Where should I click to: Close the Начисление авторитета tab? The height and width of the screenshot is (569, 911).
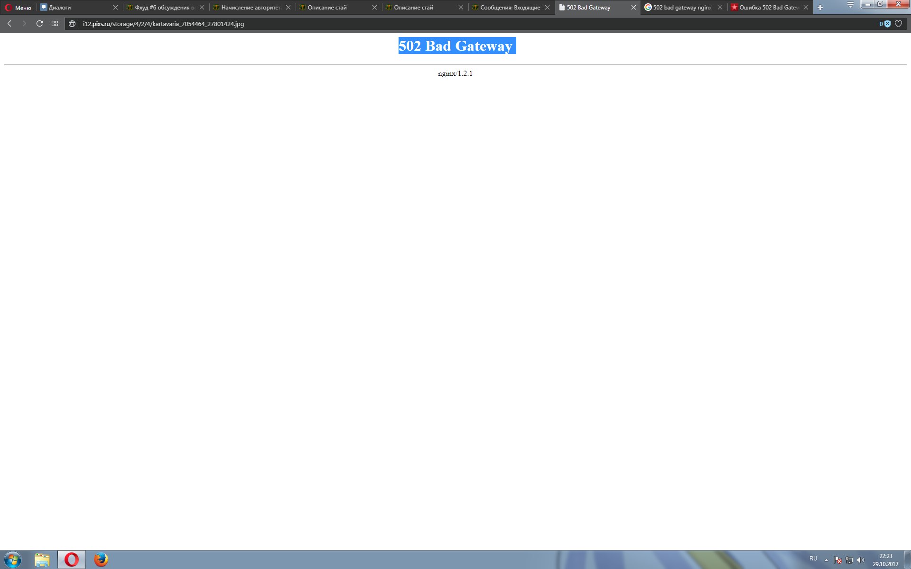(288, 8)
